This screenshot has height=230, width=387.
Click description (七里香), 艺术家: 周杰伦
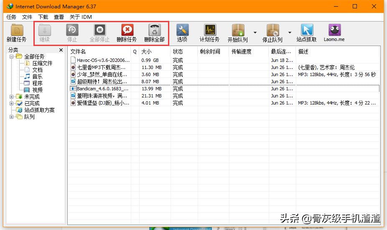(326, 67)
